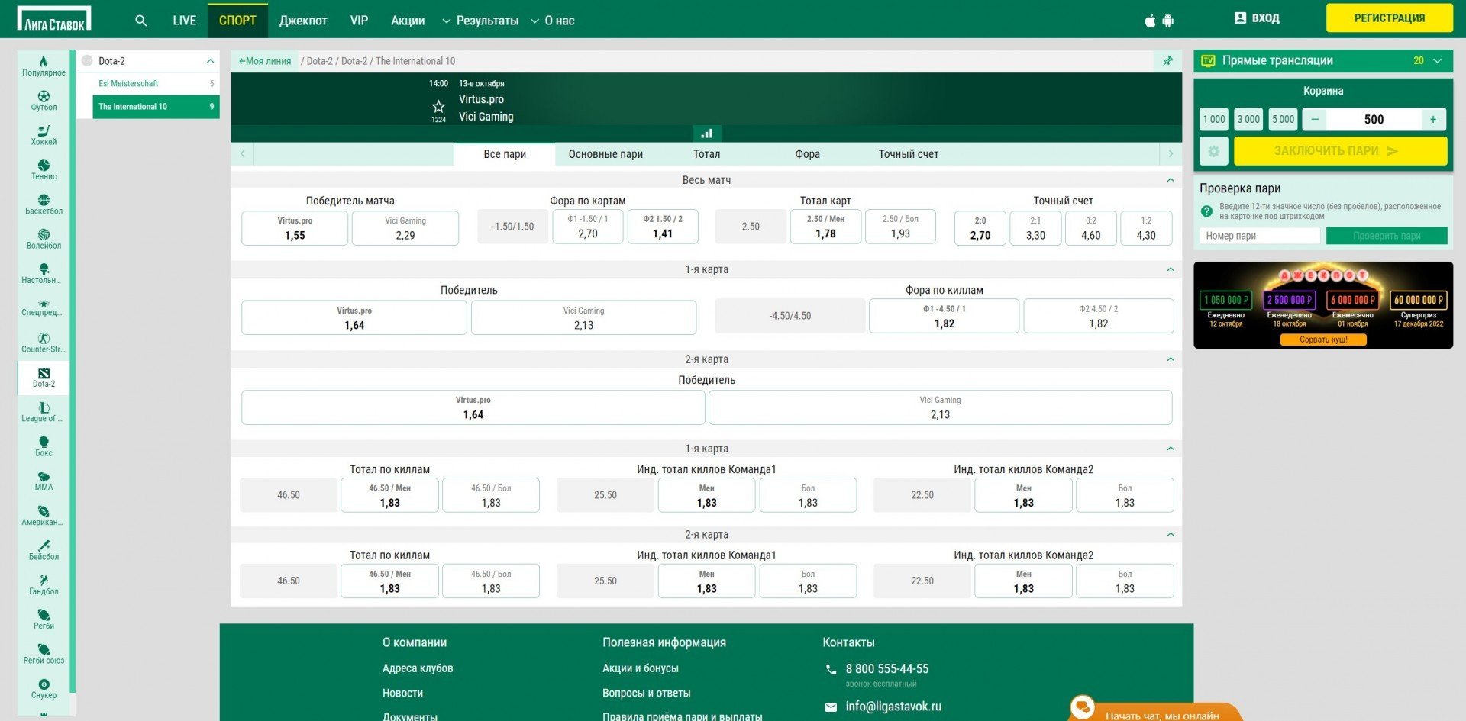
Task: Focus the Номер пари input field
Action: pos(1259,236)
